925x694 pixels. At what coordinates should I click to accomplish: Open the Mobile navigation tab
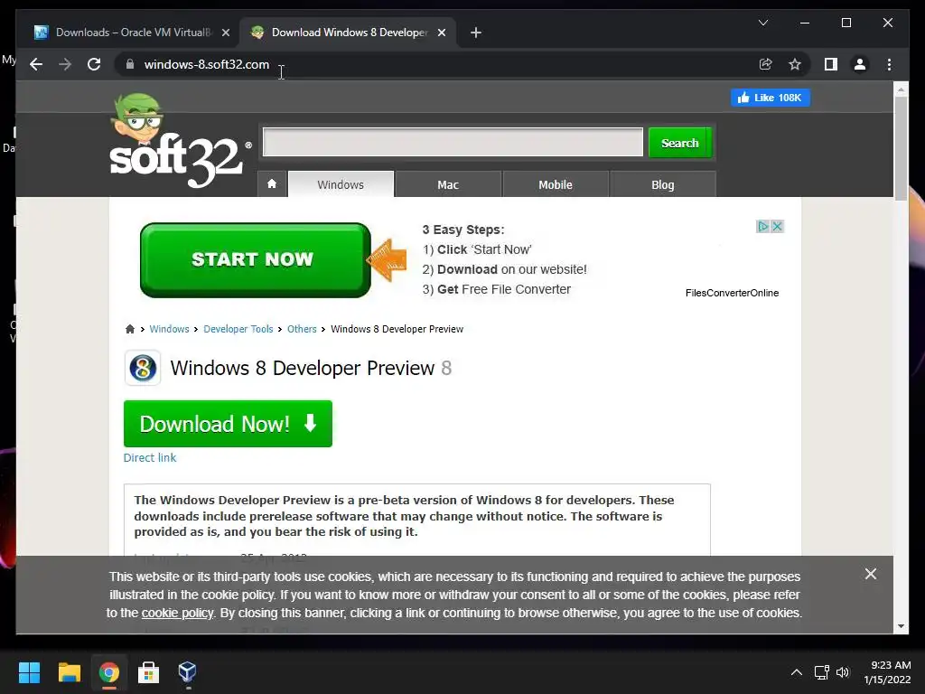pos(556,184)
